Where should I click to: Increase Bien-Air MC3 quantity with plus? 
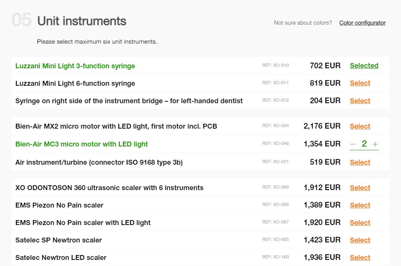pos(375,144)
